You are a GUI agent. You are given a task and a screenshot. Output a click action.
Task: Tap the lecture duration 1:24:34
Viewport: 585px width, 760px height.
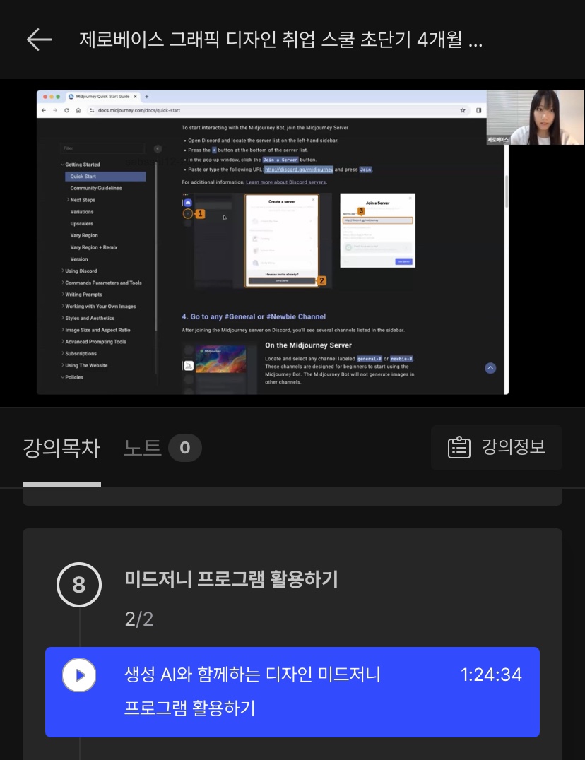(491, 675)
